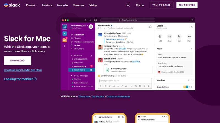Toggle bold formatting in message box

[x=106, y=86]
